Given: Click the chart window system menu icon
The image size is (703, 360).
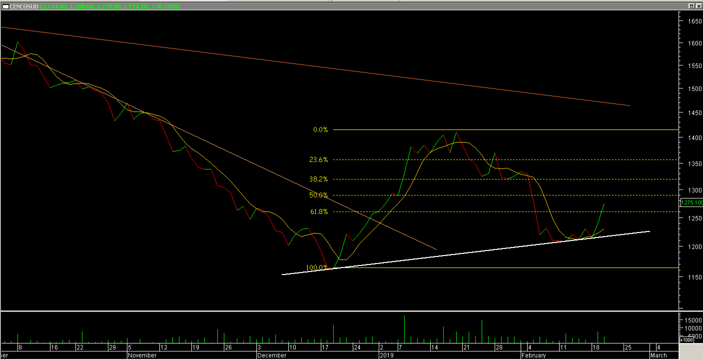Looking at the screenshot, I should (5, 6).
